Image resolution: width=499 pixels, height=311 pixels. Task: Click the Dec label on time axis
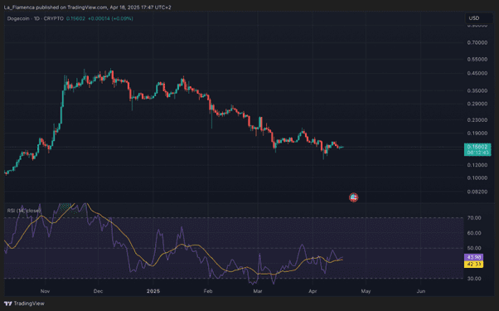99,291
